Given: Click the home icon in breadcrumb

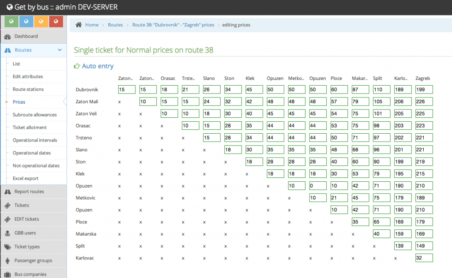Looking at the screenshot, I should pyautogui.click(x=79, y=25).
